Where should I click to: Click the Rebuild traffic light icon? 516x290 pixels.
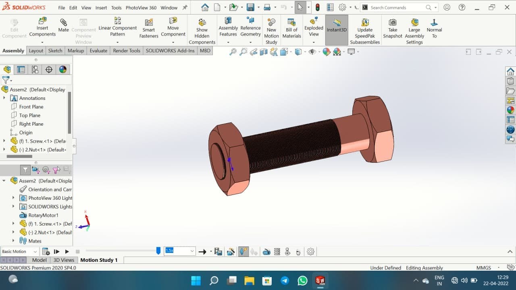pos(317,7)
